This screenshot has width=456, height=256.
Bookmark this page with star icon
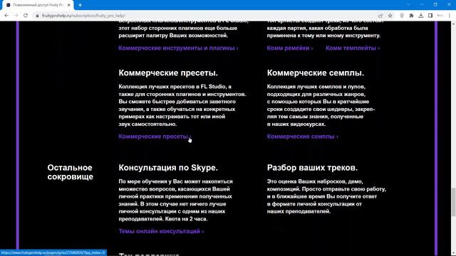390,16
